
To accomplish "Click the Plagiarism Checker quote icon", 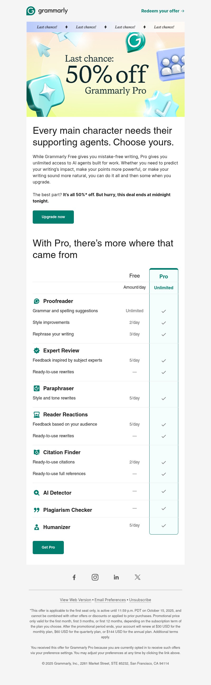I will pos(37,510).
